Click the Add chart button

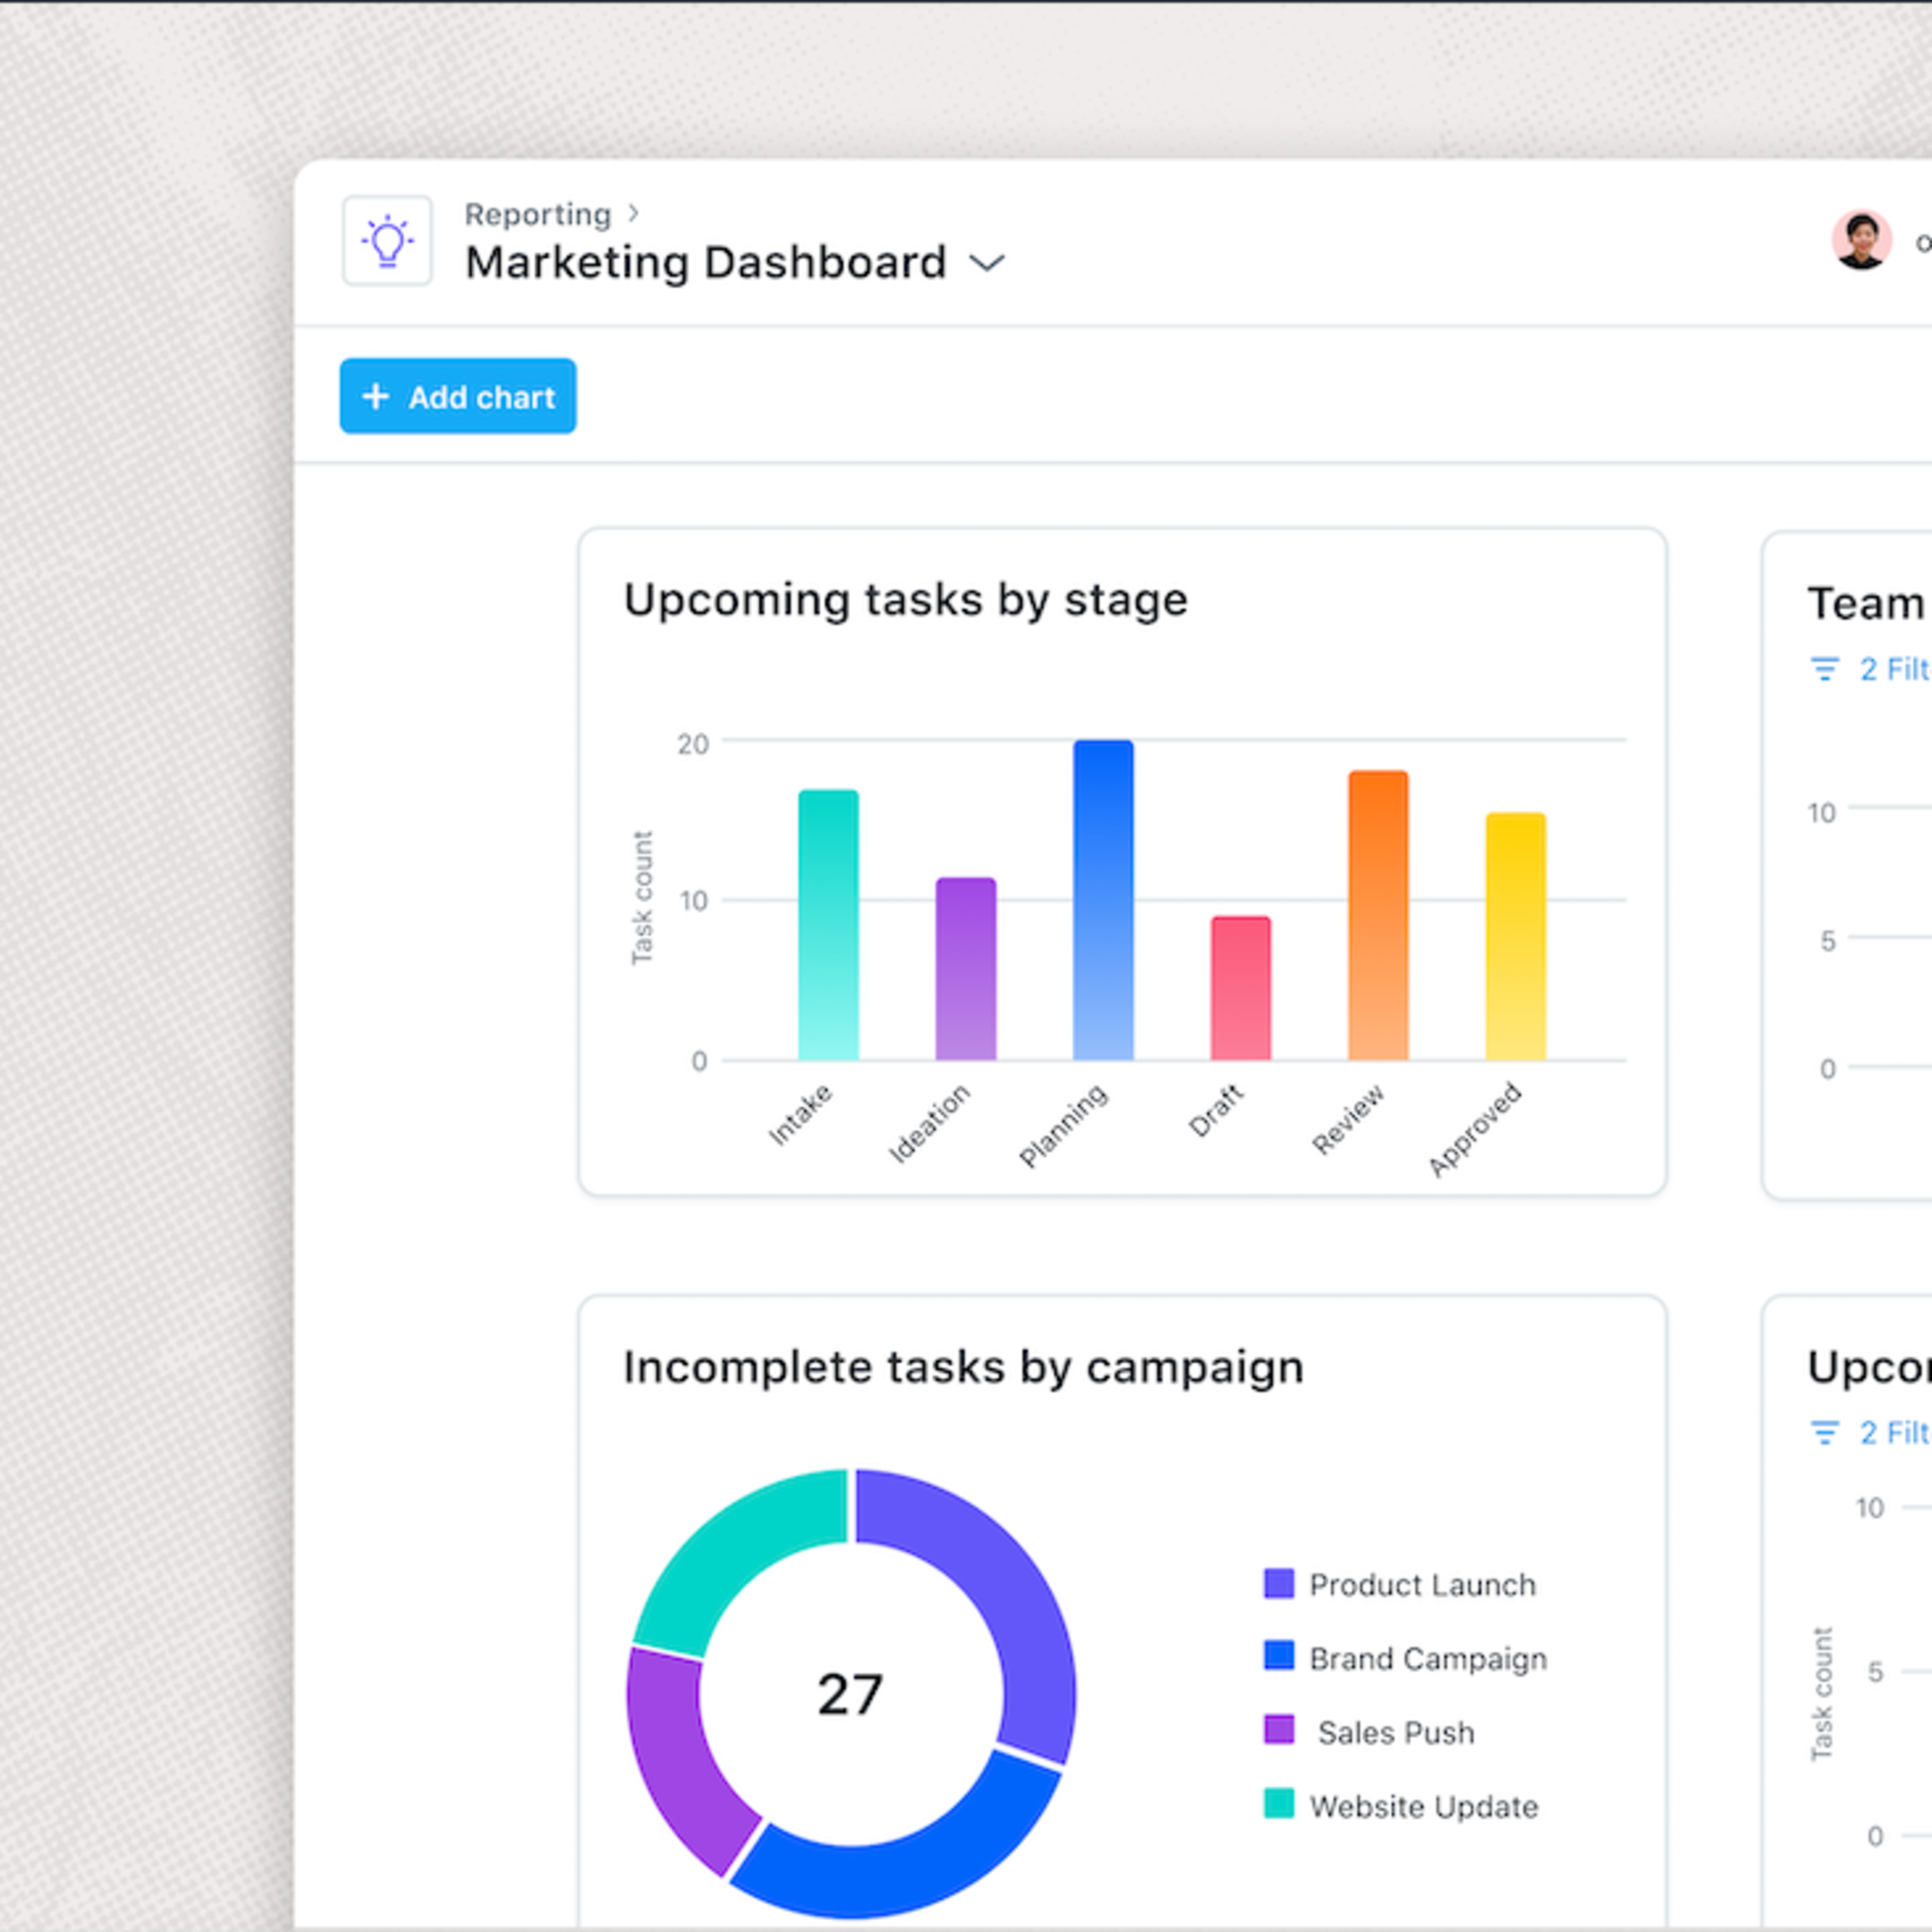point(458,396)
